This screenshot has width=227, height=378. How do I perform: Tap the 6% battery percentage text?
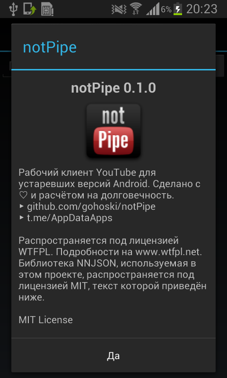166,9
